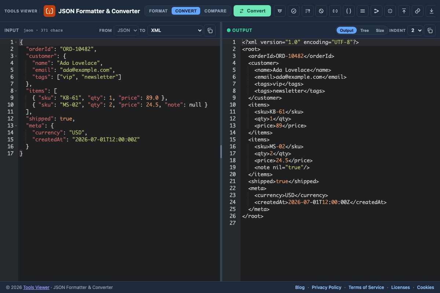
Task: Collapse the "customer" fold arrow on line 3
Action: pyautogui.click(x=16, y=56)
